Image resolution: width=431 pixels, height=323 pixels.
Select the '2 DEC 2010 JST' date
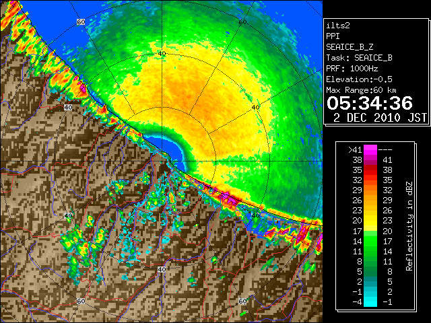point(380,118)
